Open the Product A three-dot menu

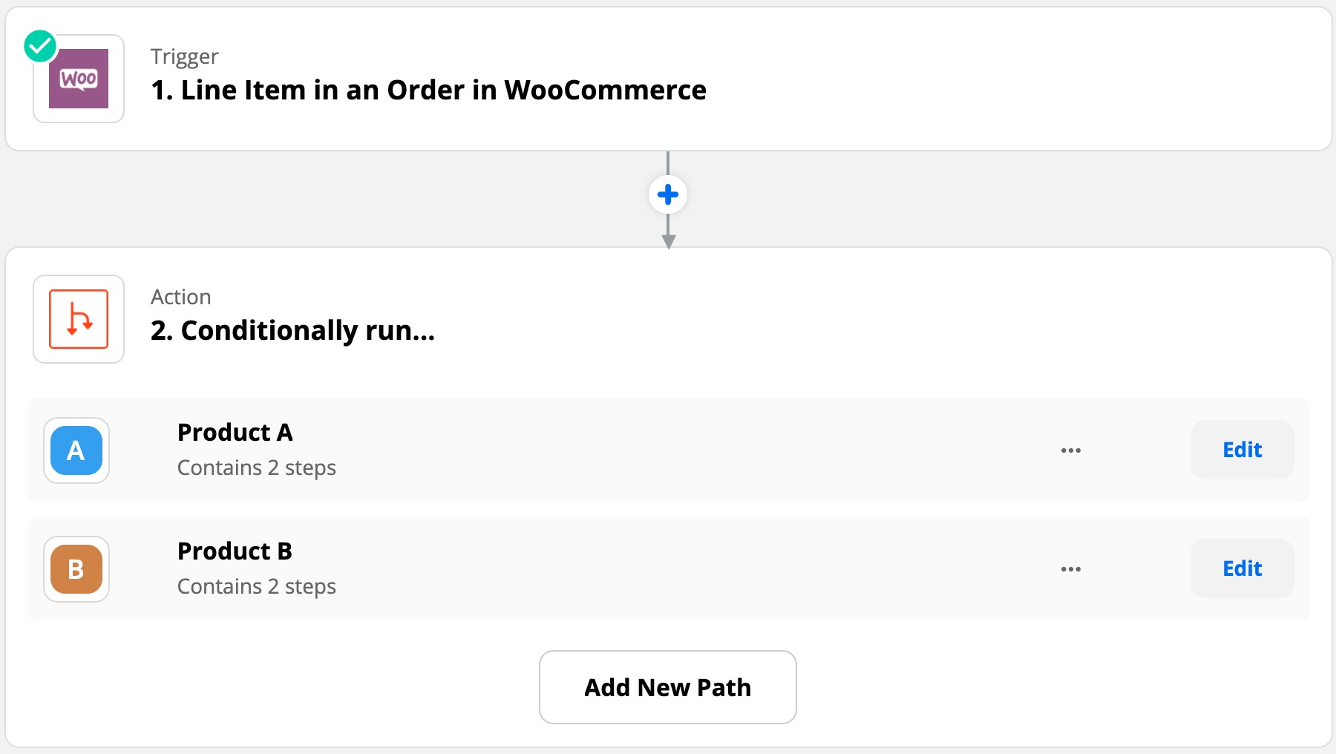(1070, 450)
